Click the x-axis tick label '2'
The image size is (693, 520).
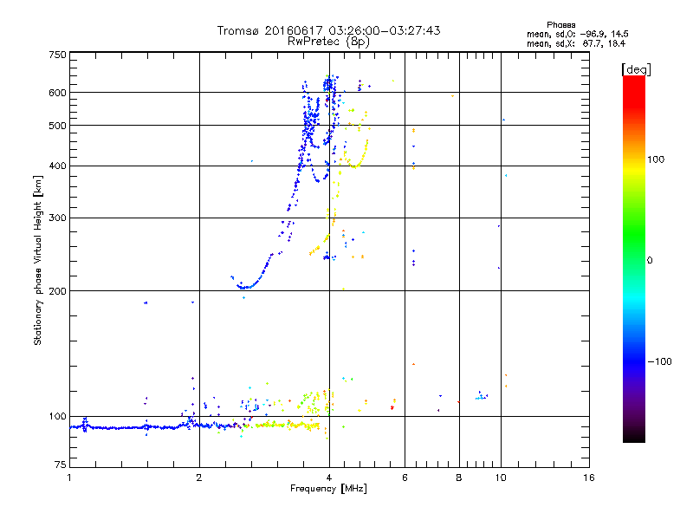tap(199, 478)
